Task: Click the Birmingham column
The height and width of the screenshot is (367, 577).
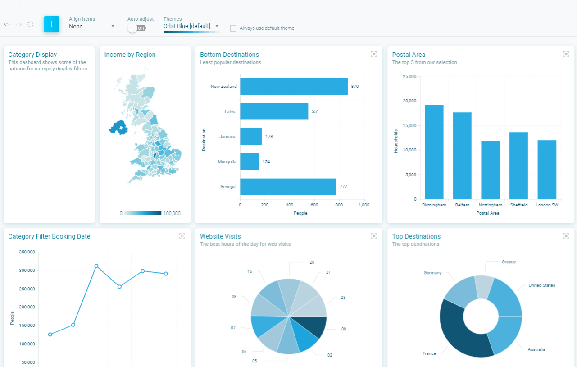Action: pyautogui.click(x=434, y=152)
